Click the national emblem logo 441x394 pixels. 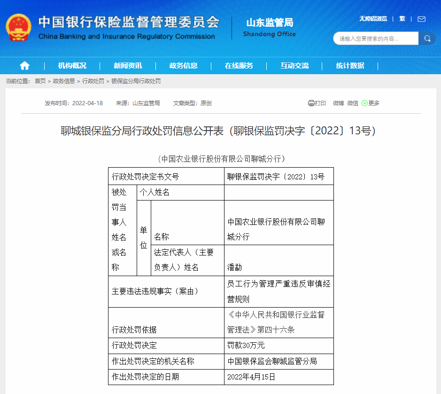(x=18, y=27)
